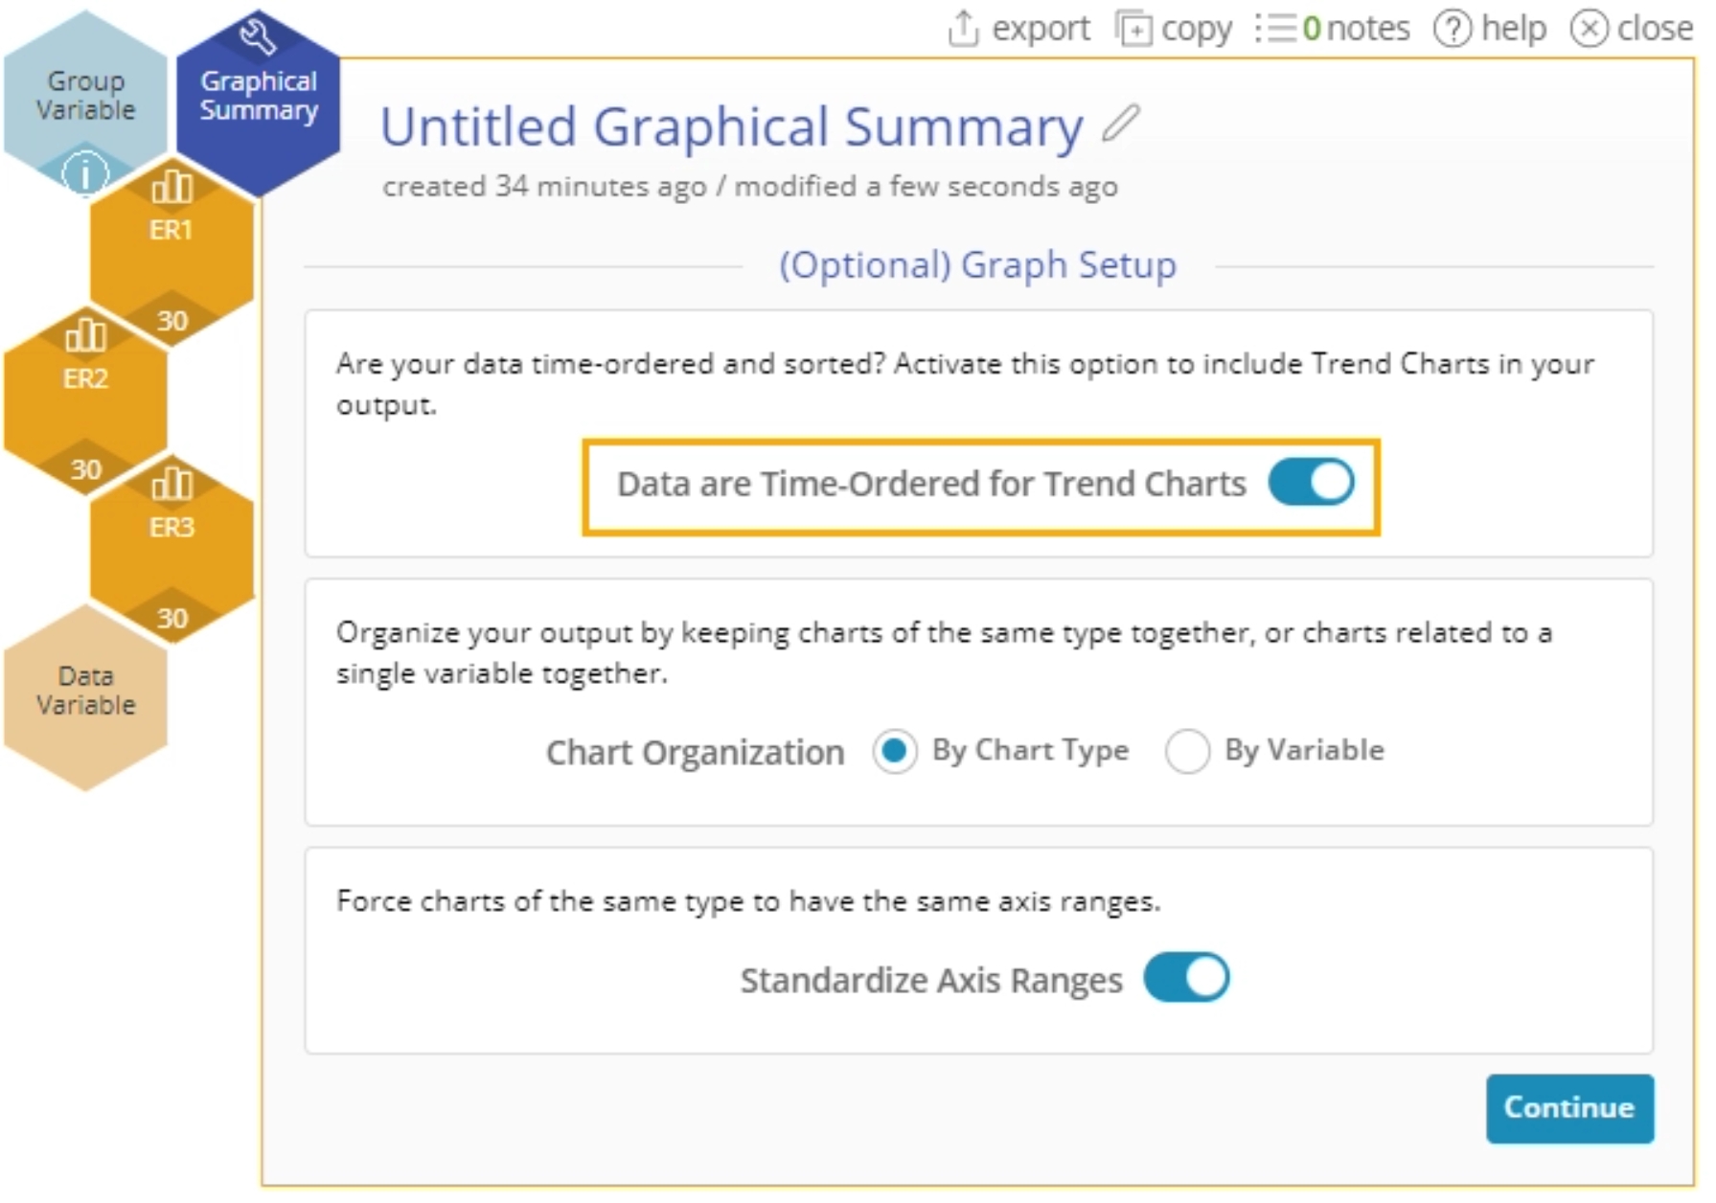Click the copy icon
Image resolution: width=1716 pixels, height=1203 pixels.
pyautogui.click(x=1133, y=28)
